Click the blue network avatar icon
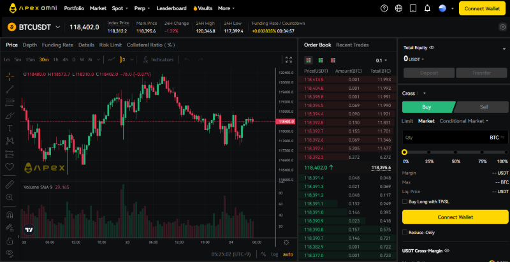Screen dimensions: 510x262 [x=442, y=8]
